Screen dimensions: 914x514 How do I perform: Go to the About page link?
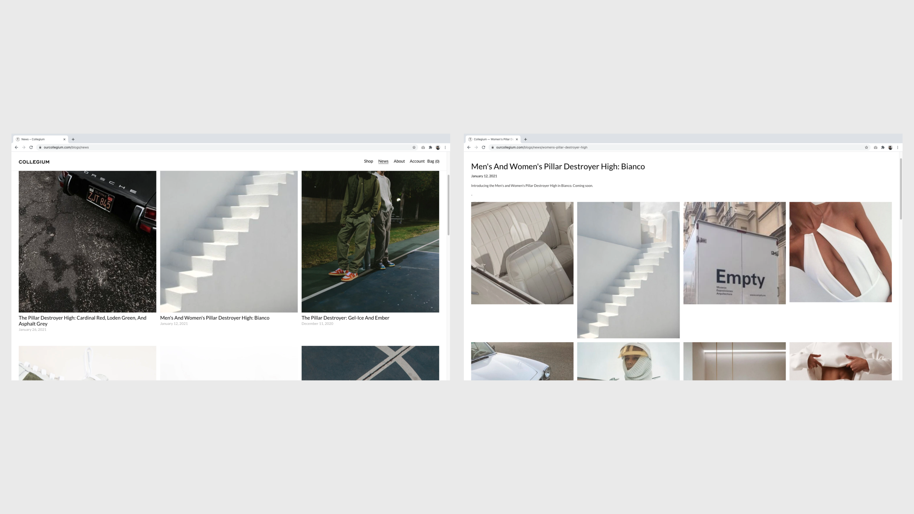coord(399,161)
